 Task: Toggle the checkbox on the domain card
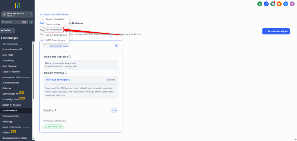pos(117,45)
